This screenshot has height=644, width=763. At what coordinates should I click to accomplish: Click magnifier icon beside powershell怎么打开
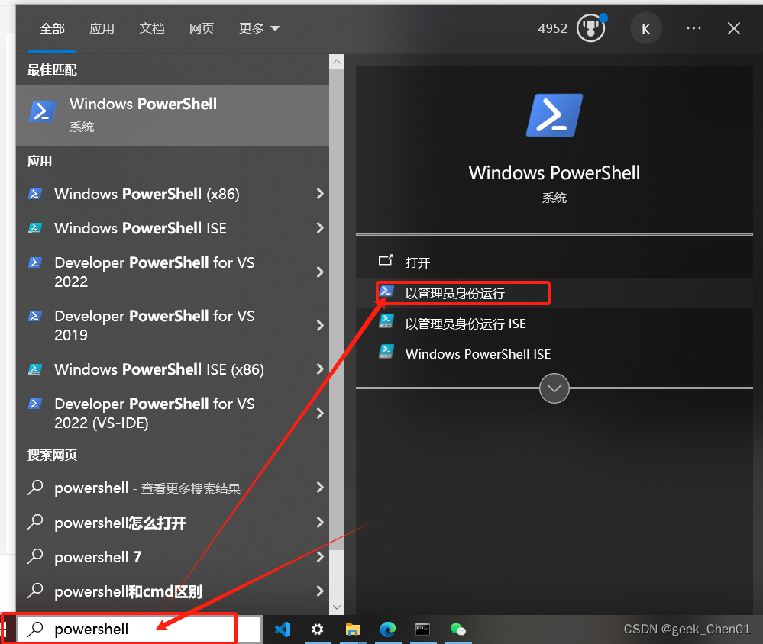point(36,521)
